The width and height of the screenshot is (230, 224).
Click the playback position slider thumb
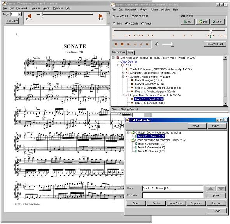point(212,30)
